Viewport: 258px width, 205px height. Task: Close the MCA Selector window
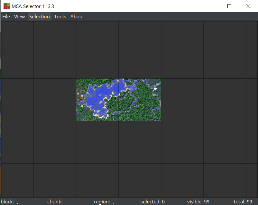tap(248, 6)
